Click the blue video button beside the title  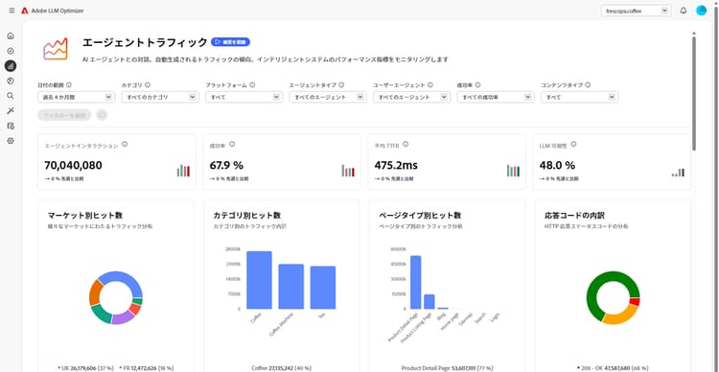click(x=231, y=42)
